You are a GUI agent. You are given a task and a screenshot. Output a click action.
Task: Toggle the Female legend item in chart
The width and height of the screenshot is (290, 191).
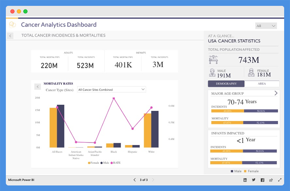click(x=94, y=163)
